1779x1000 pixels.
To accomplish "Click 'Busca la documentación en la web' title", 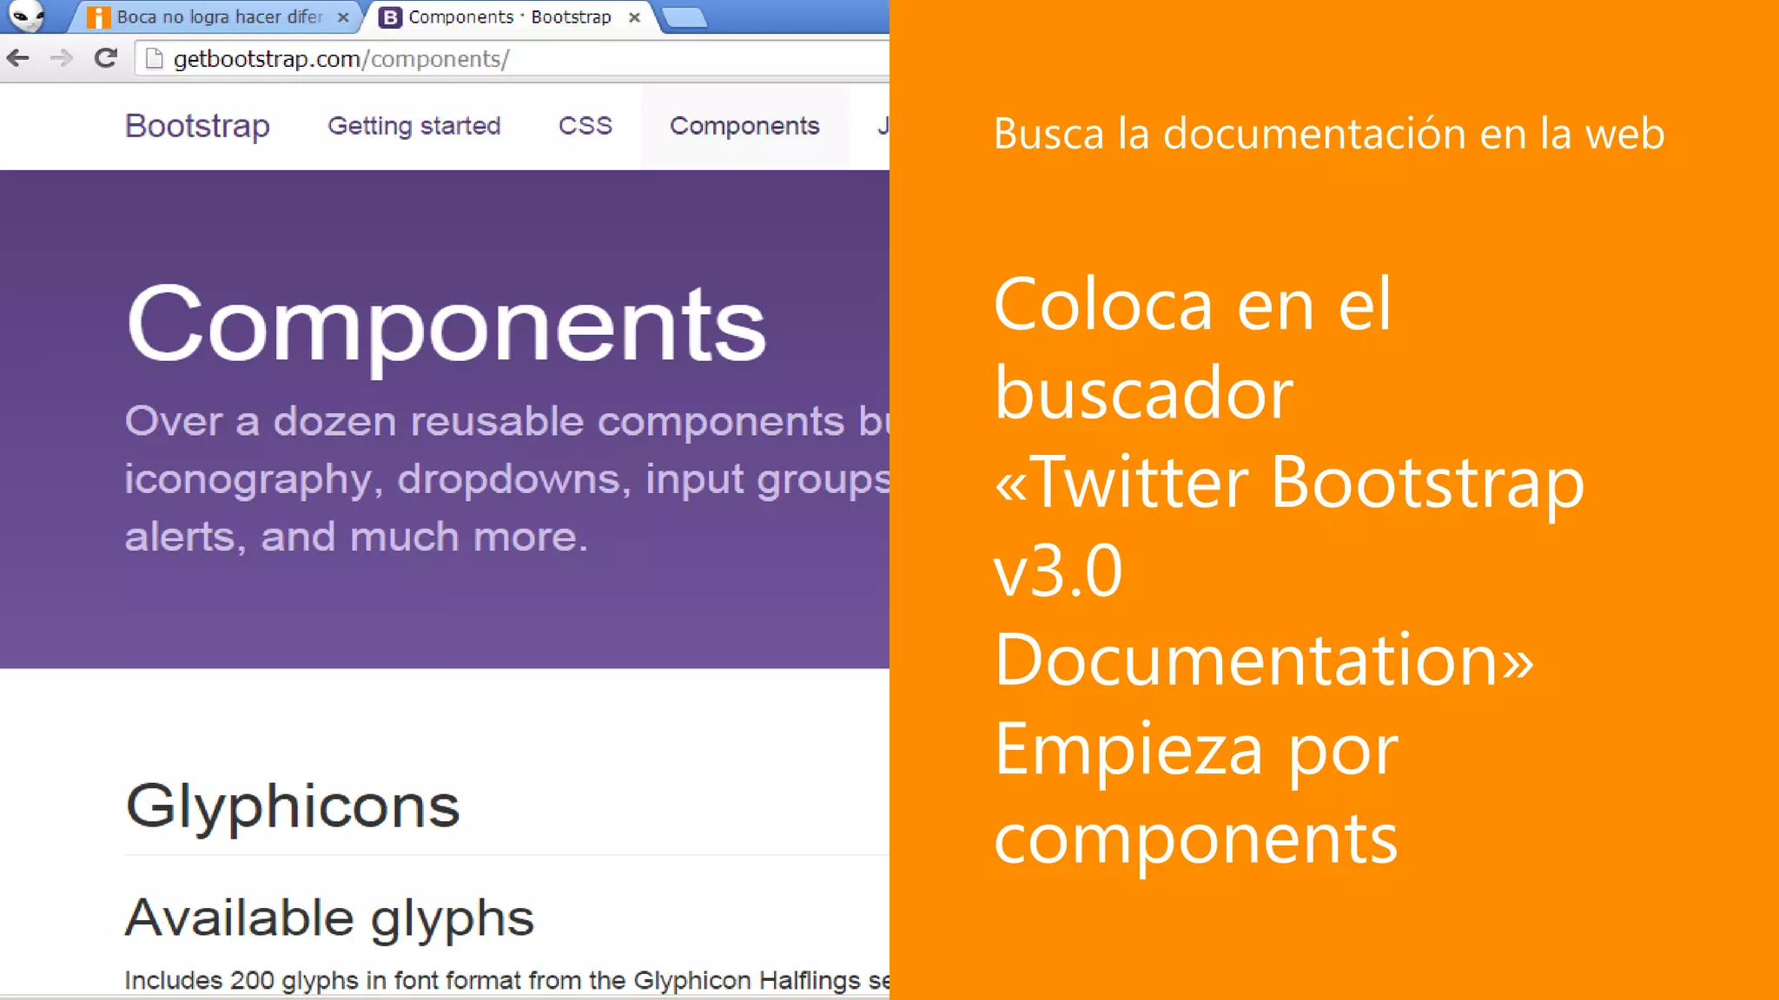I will coord(1328,134).
